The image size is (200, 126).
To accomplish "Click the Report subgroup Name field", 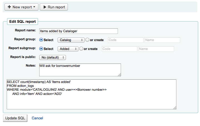I will (x=156, y=49).
